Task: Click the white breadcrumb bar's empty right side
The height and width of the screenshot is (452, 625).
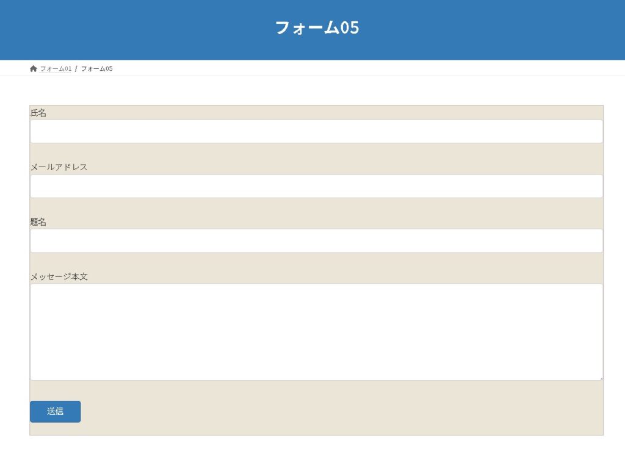Action: click(x=427, y=68)
